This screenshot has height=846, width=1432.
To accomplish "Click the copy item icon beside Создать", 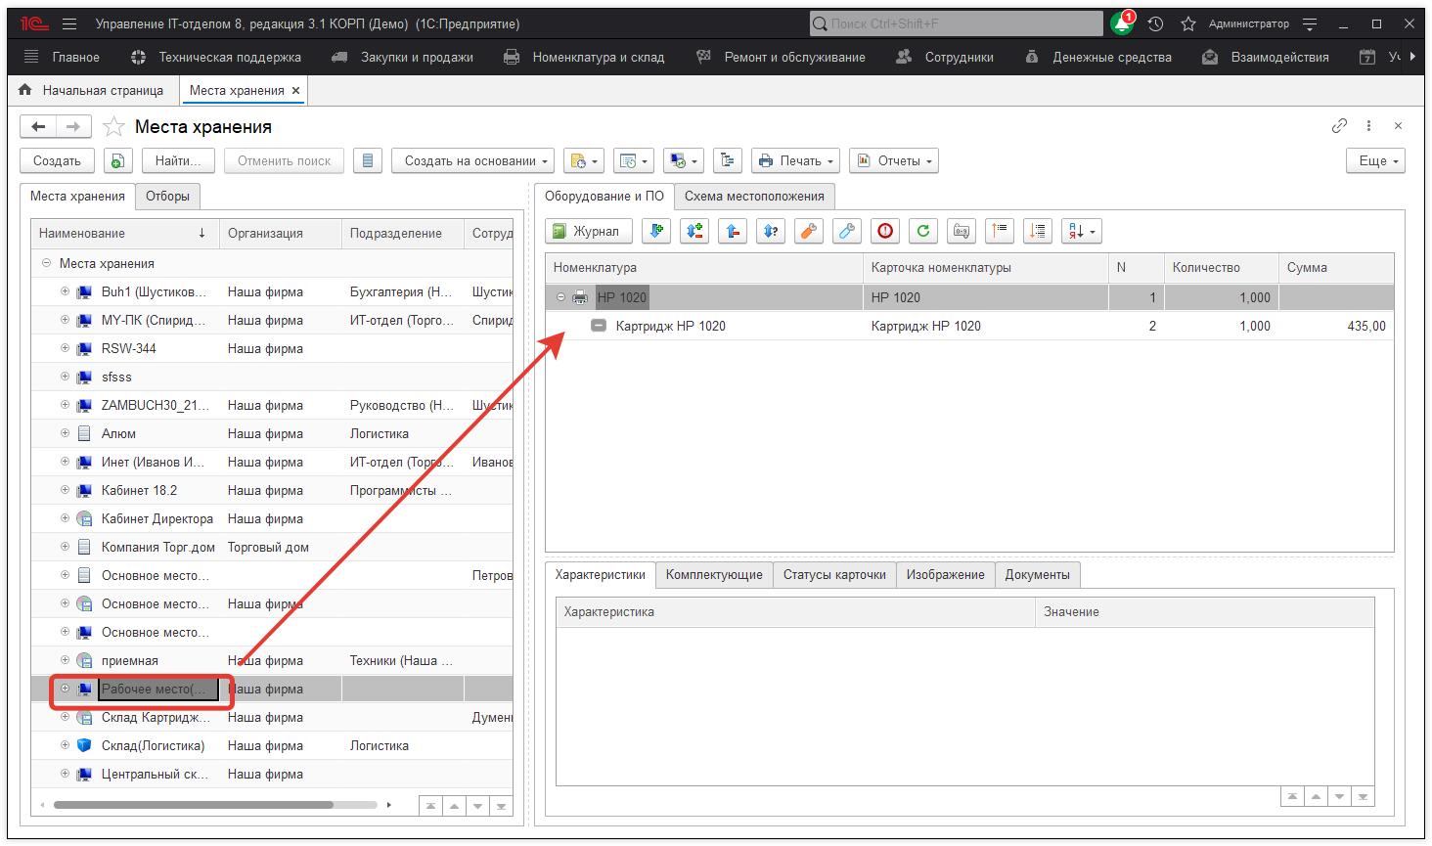I will 117,161.
